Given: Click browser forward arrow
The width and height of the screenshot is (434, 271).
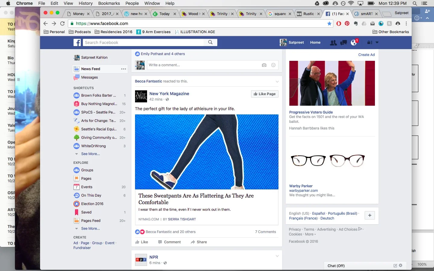Looking at the screenshot, I should tap(54, 23).
